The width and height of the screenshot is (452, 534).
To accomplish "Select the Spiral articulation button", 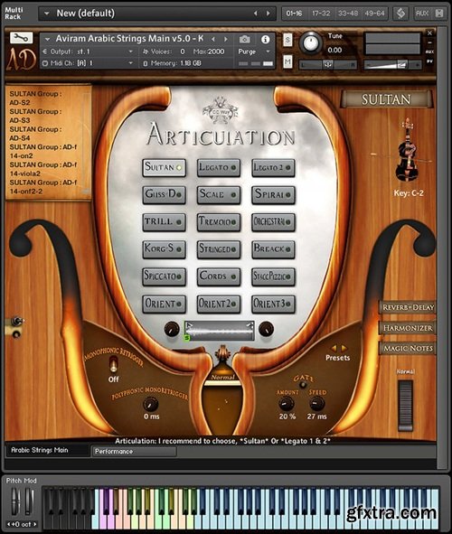I will pos(273,194).
